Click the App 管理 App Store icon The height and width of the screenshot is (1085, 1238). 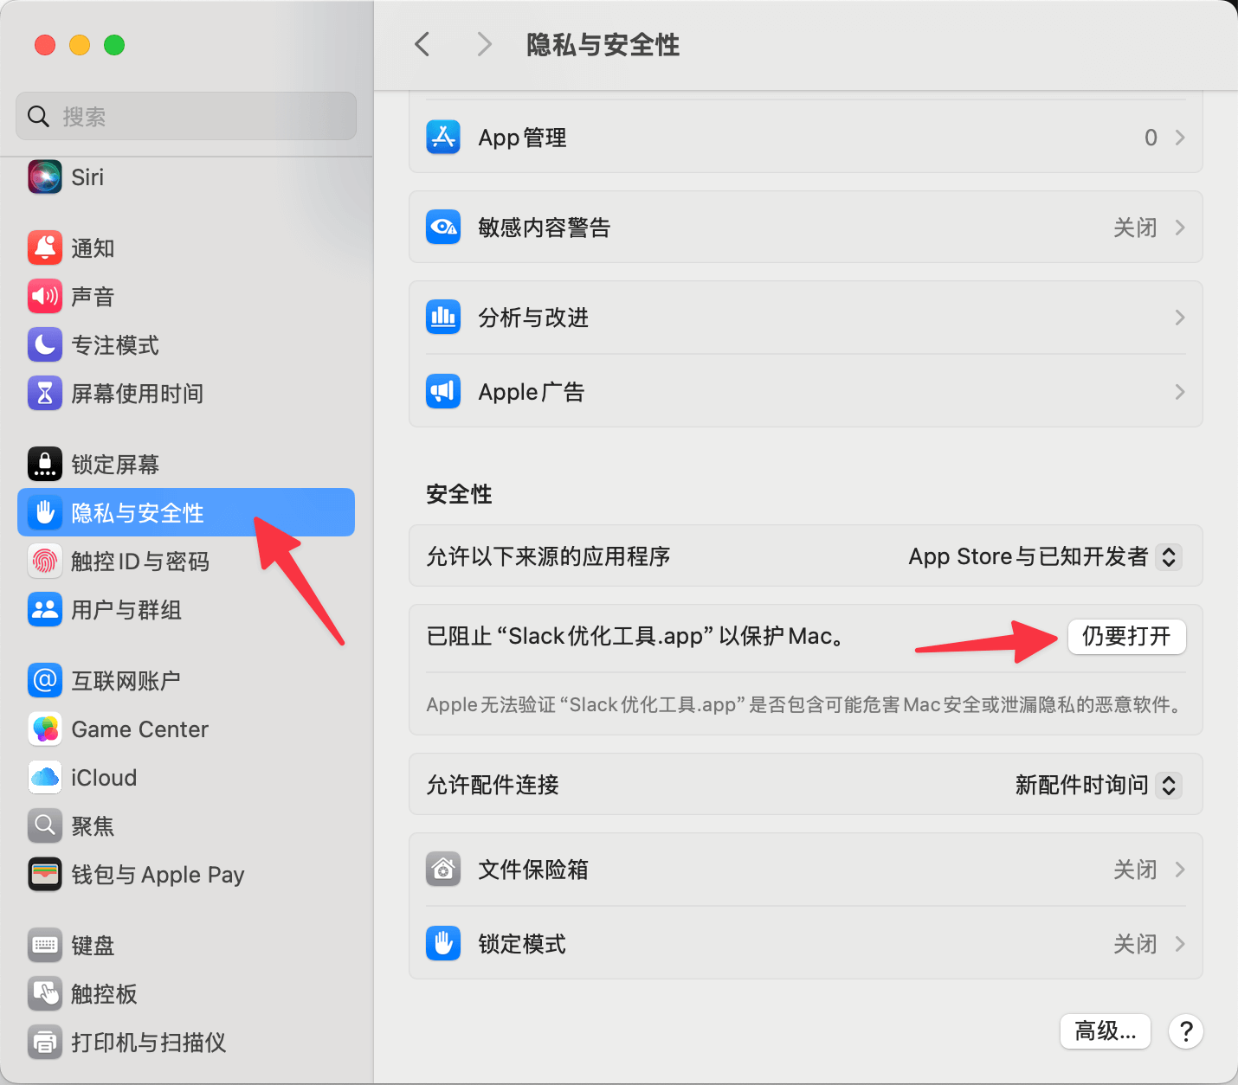click(x=443, y=138)
